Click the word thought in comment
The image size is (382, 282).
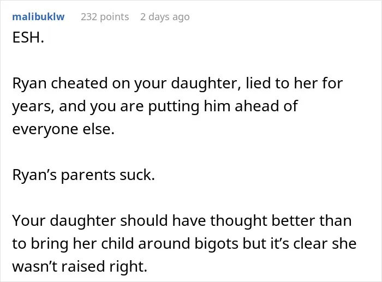point(239,221)
